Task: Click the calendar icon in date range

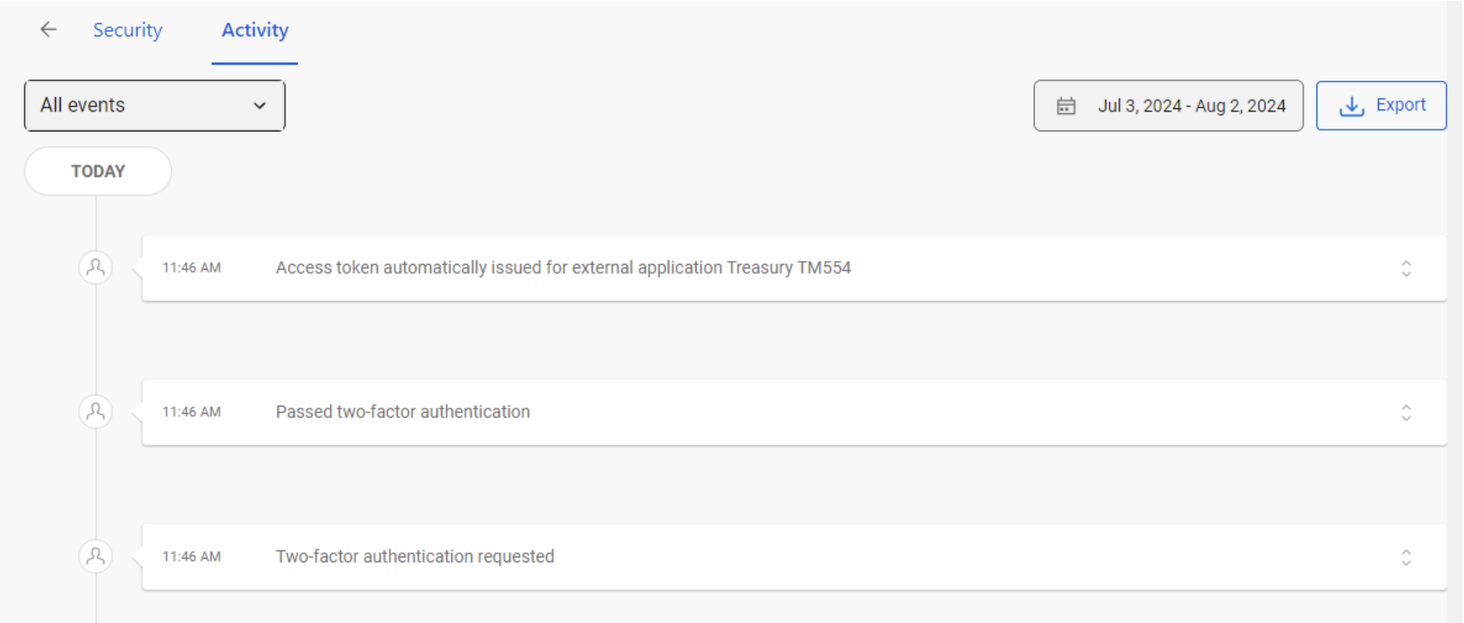Action: pos(1066,106)
